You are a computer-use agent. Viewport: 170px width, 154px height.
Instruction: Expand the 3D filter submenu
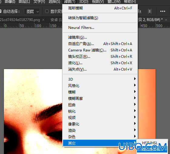pos(100,79)
